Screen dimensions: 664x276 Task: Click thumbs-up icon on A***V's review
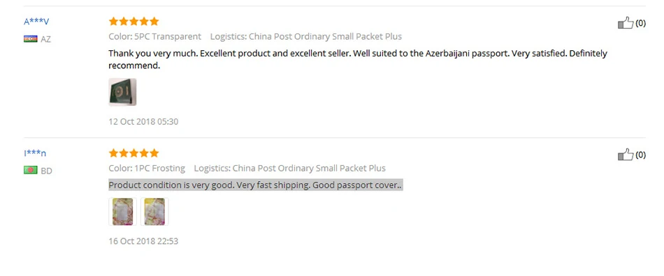tap(626, 23)
